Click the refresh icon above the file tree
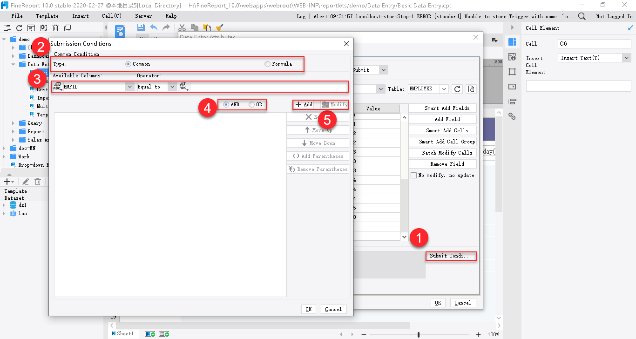The height and width of the screenshot is (339, 636). coord(19,28)
